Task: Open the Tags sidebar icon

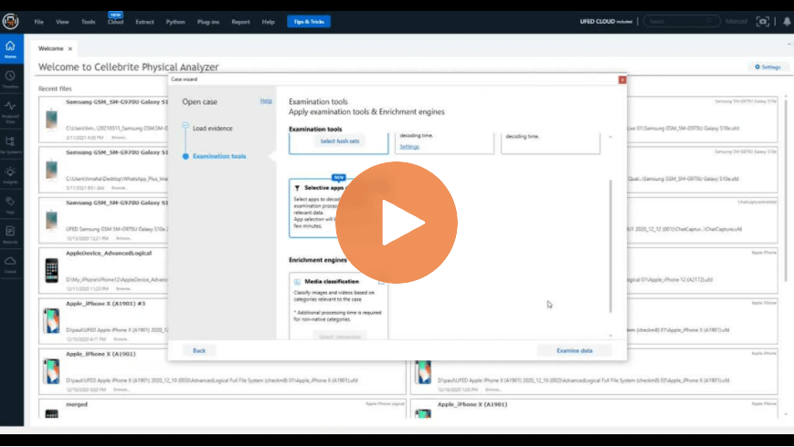Action: pos(10,204)
